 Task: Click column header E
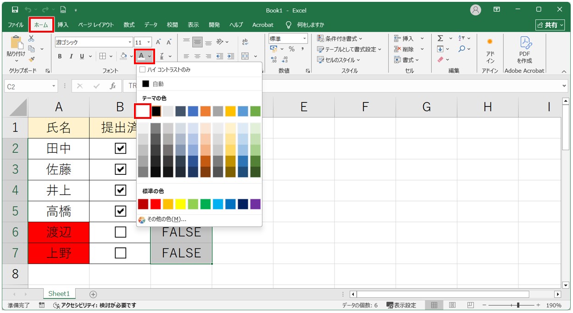[x=304, y=107]
